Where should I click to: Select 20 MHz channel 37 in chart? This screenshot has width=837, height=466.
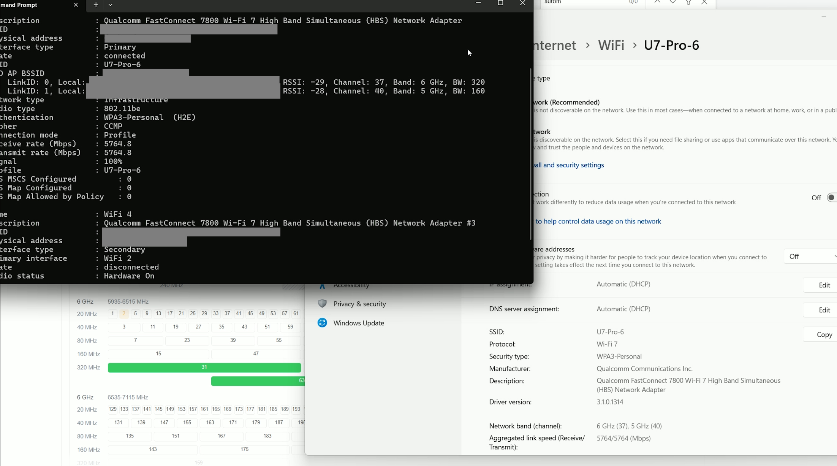coord(227,314)
